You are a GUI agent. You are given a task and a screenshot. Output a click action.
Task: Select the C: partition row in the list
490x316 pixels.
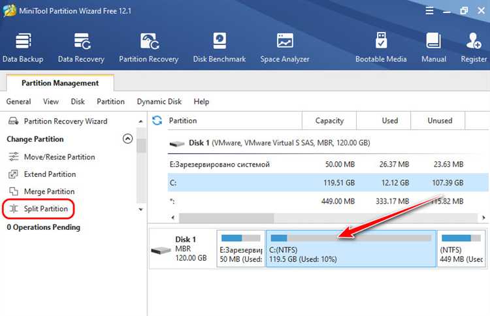click(x=328, y=182)
